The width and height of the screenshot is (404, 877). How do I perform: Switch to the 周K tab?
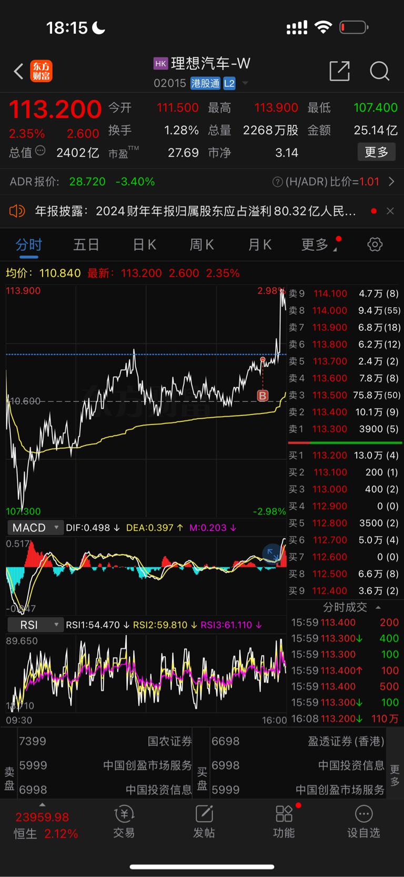[202, 244]
